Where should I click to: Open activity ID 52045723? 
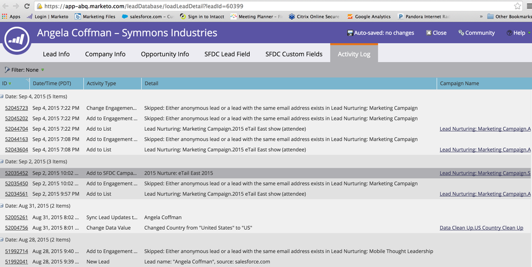(17, 108)
